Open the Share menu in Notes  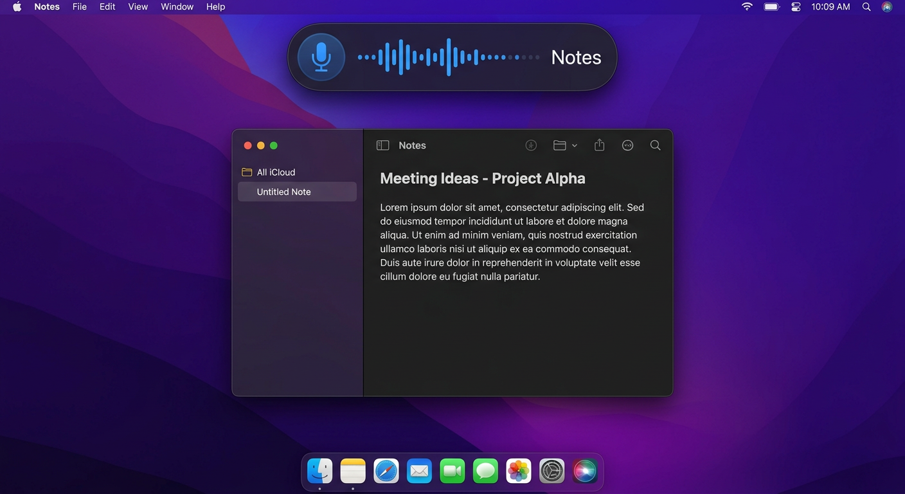click(x=599, y=145)
